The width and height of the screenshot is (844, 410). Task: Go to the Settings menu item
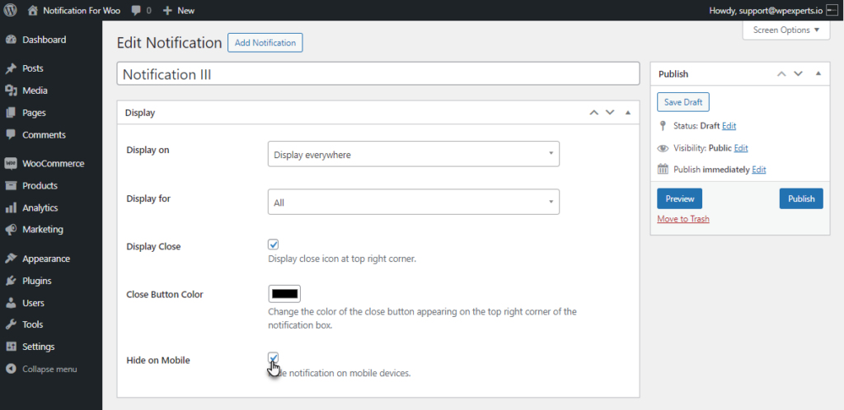(38, 347)
